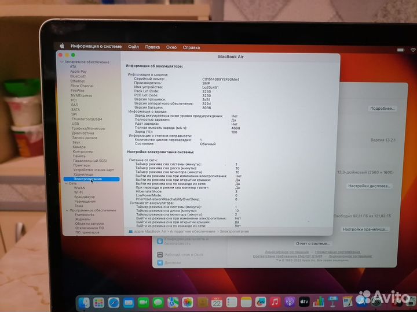Collapse the Аппаратное обеспечение section
The height and width of the screenshot is (312, 417).
tap(62, 62)
